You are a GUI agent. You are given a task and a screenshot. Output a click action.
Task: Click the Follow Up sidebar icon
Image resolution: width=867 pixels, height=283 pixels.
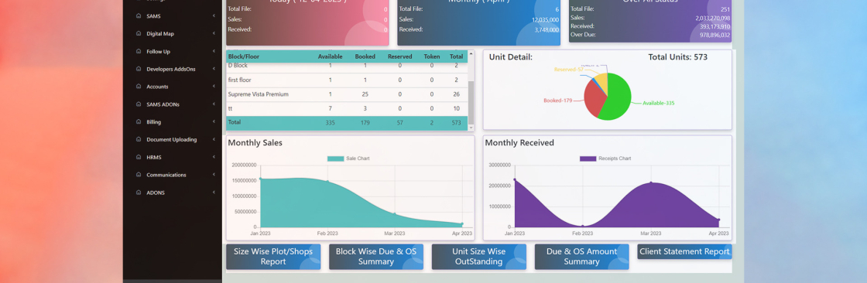coord(139,51)
